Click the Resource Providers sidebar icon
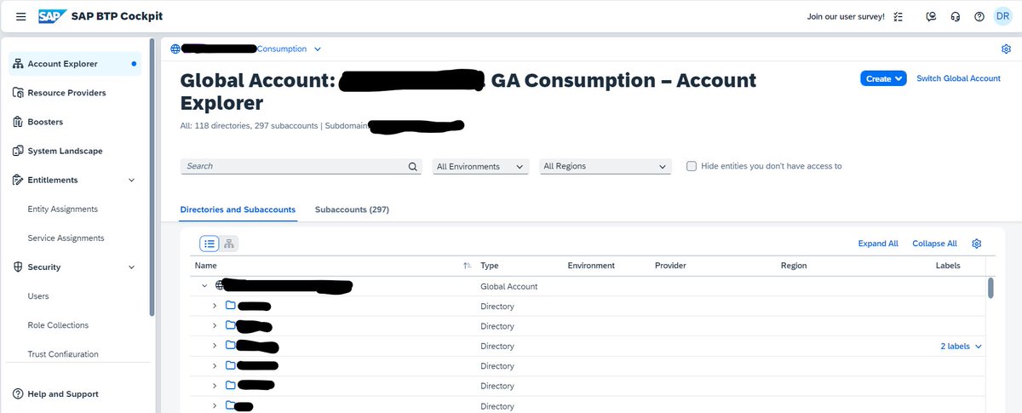Image resolution: width=1022 pixels, height=413 pixels. click(x=18, y=93)
